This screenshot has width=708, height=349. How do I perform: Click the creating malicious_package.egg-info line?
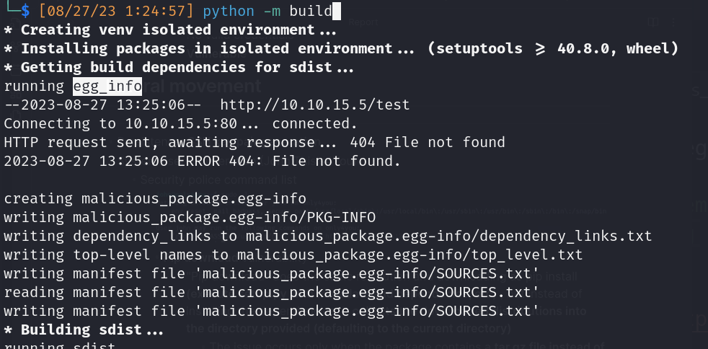pyautogui.click(x=155, y=199)
